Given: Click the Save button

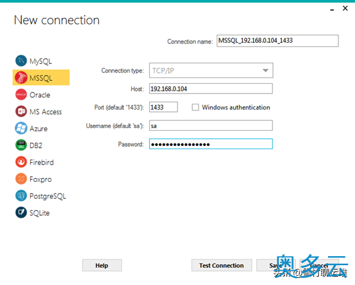Looking at the screenshot, I should point(276,265).
